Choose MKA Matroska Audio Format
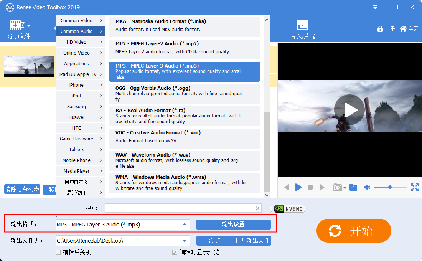The width and height of the screenshot is (422, 261). click(x=185, y=27)
